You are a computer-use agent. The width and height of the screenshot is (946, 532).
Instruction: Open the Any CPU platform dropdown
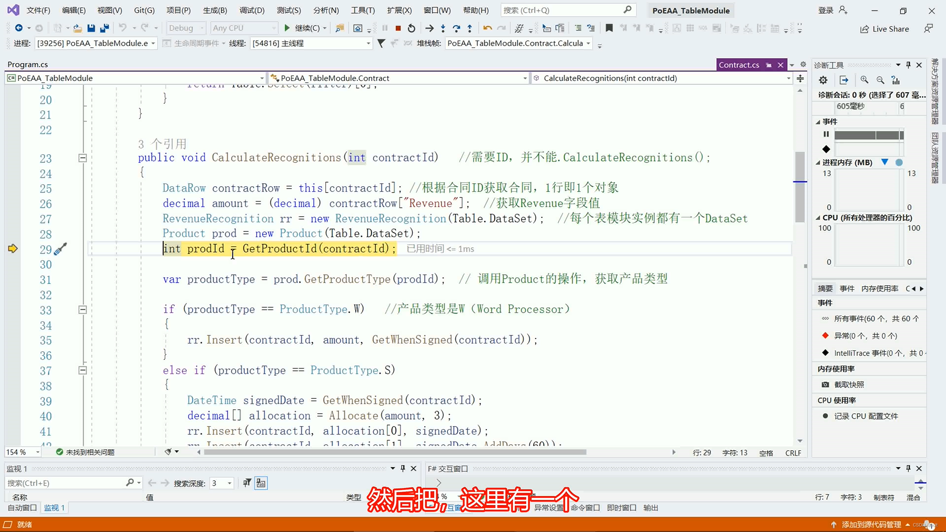[244, 28]
